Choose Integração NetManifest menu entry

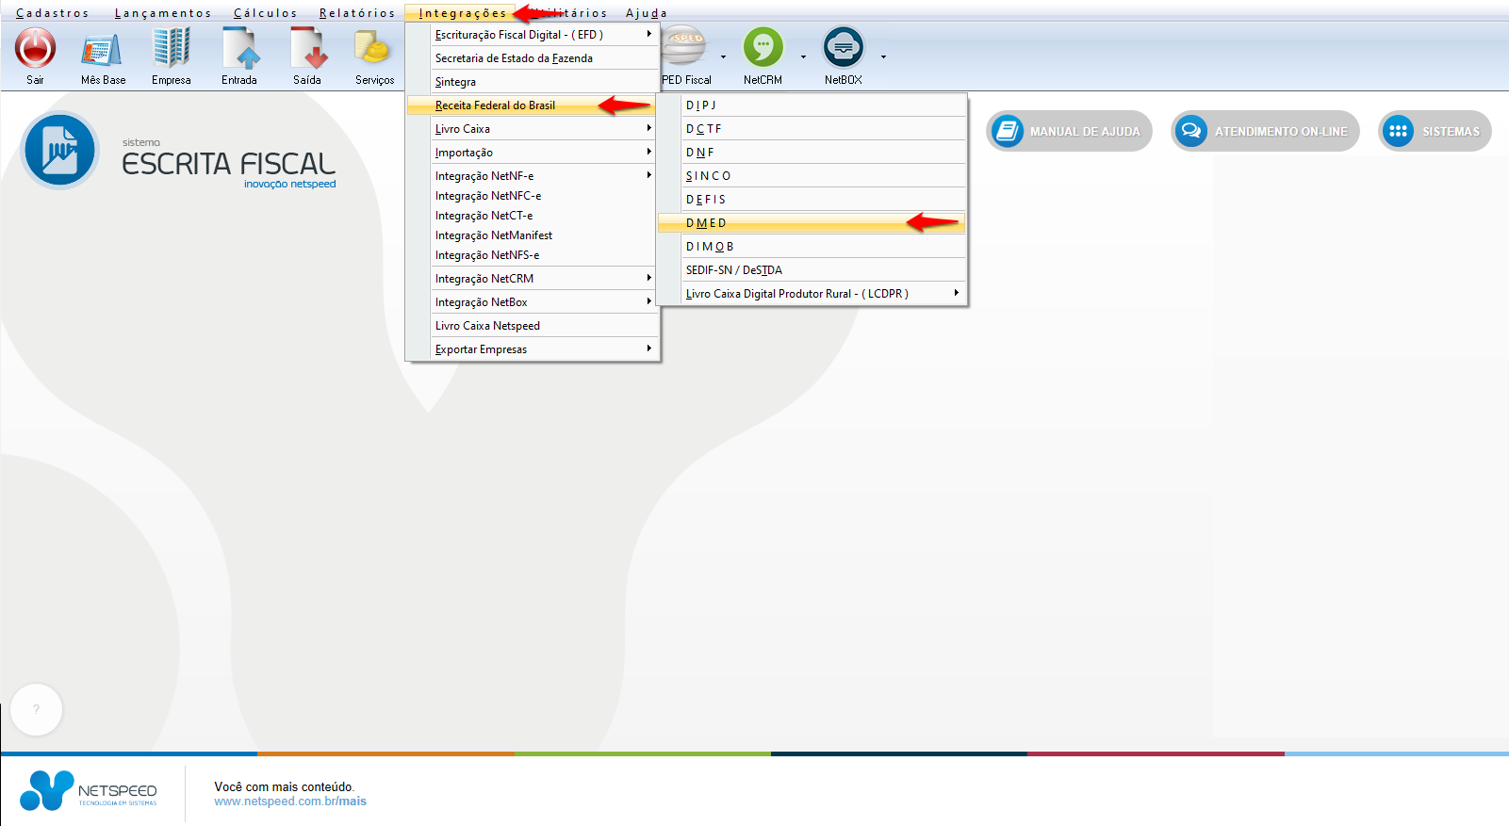(x=533, y=235)
